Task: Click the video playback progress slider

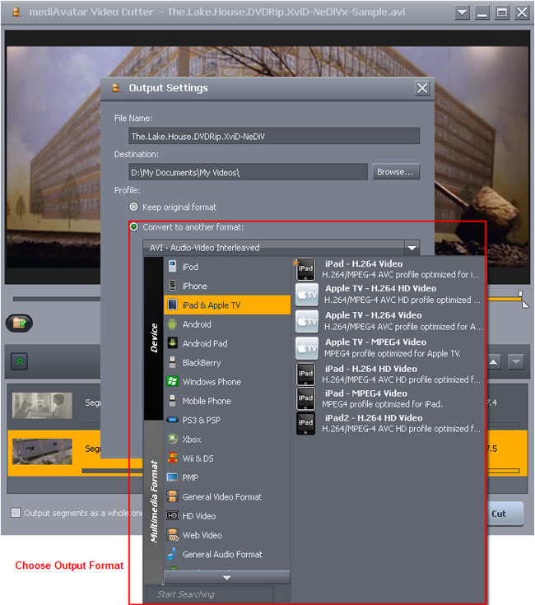Action: click(x=57, y=299)
